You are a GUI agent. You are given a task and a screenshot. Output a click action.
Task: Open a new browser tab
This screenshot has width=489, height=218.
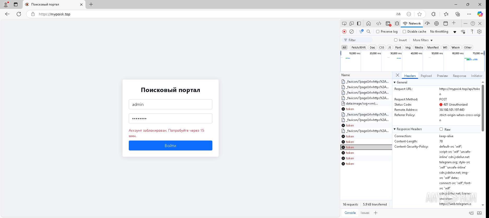[91, 4]
